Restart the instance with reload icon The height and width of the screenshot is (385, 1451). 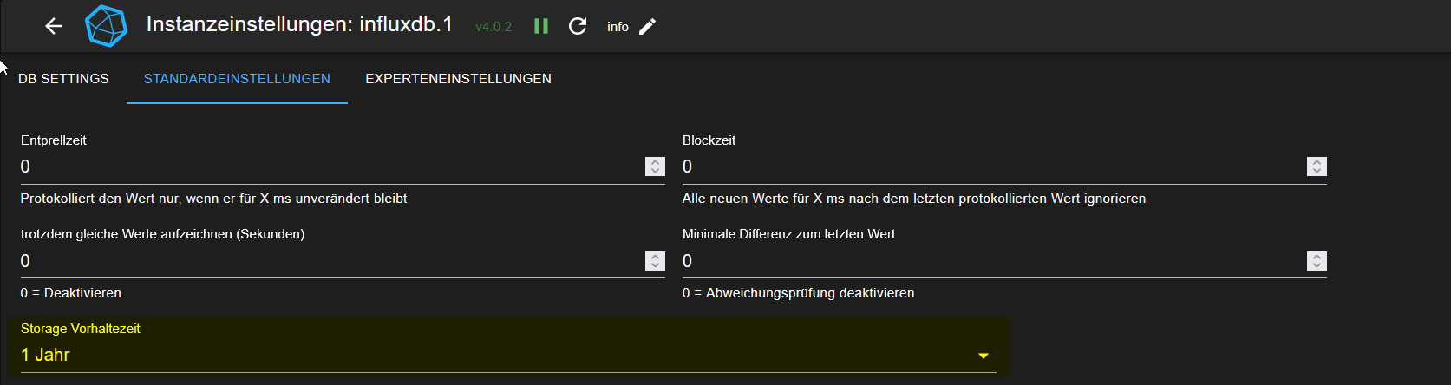click(578, 26)
